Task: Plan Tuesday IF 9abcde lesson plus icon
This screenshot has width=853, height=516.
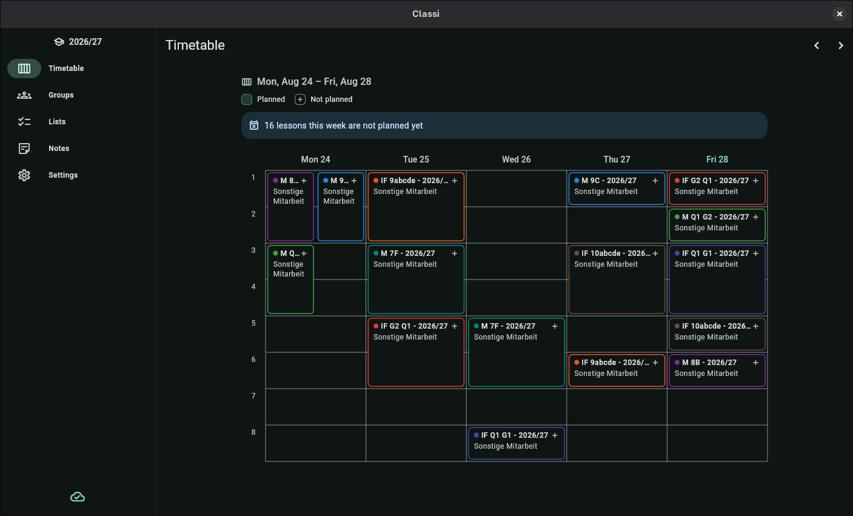Action: click(x=455, y=181)
